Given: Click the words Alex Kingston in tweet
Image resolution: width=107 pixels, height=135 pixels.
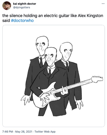Looking at the screenshot, I should tap(90, 16).
